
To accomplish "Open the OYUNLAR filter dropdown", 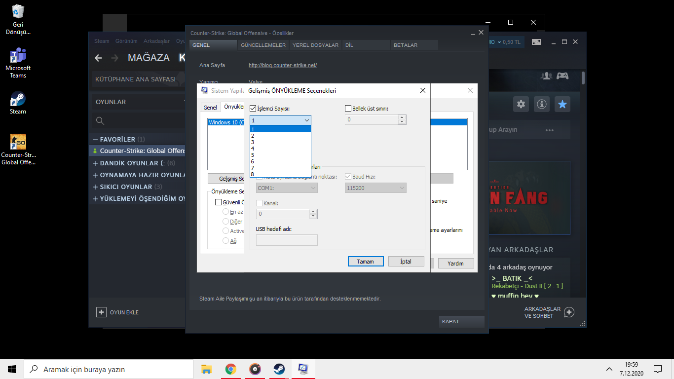I will click(x=139, y=102).
